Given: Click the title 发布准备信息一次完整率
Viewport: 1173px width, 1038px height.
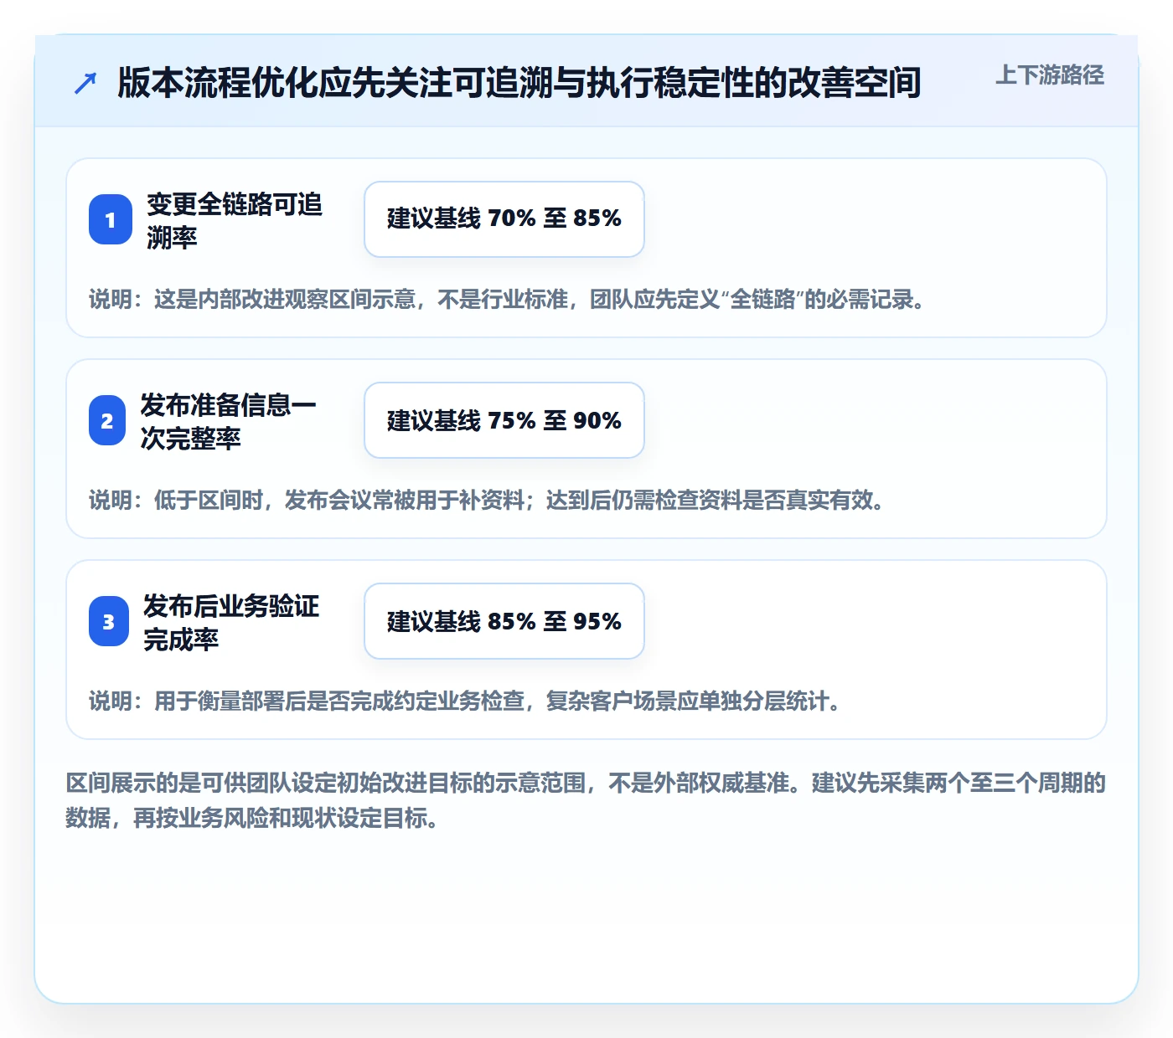Looking at the screenshot, I should tap(228, 421).
